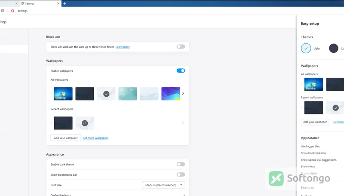Expand the Customize fonts row
This screenshot has width=344, height=196.
click(118, 194)
